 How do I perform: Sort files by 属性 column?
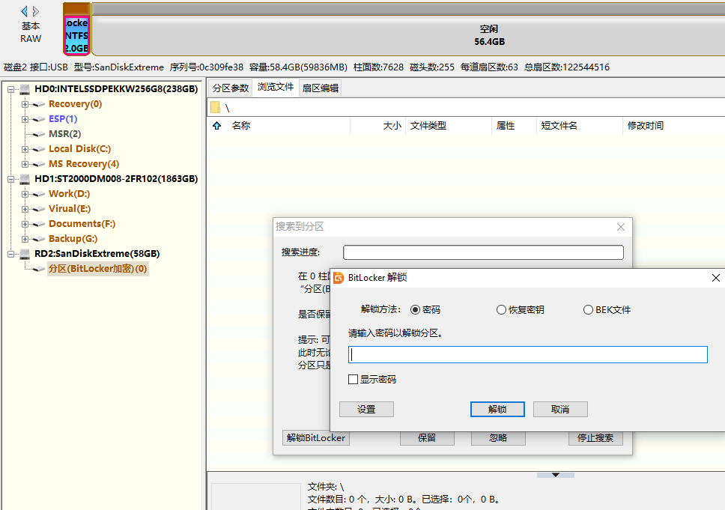(506, 126)
